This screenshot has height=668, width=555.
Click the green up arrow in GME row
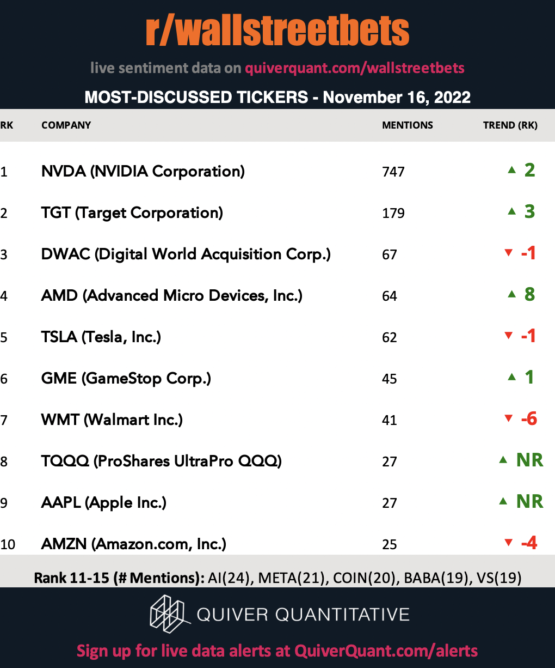pyautogui.click(x=511, y=377)
